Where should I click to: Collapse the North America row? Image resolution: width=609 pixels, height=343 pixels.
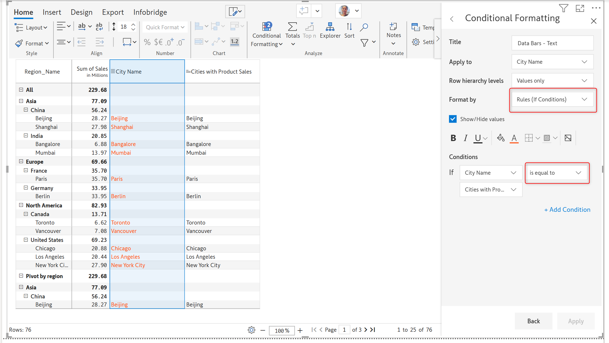(x=21, y=205)
